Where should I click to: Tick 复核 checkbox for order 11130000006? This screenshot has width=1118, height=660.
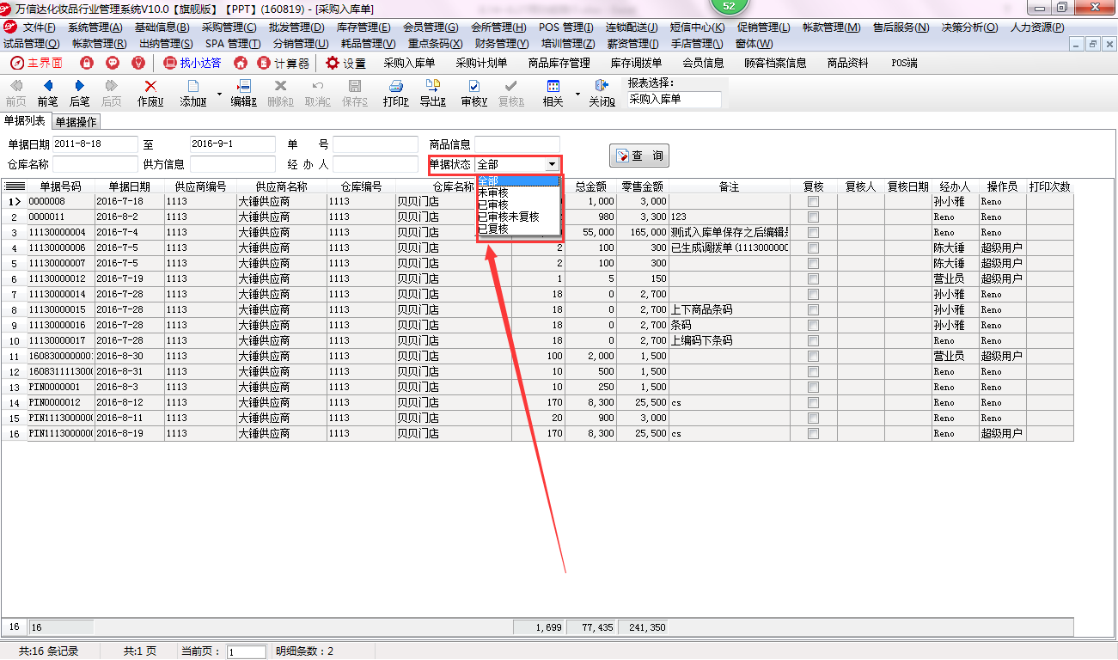point(813,247)
